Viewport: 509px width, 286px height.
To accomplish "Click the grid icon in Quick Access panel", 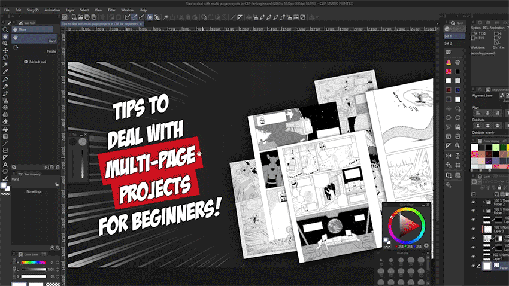I will (458, 165).
